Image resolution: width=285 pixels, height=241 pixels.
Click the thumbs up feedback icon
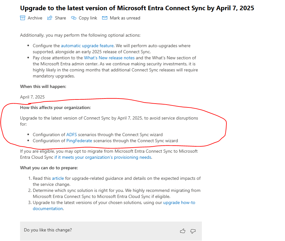pyautogui.click(x=182, y=231)
